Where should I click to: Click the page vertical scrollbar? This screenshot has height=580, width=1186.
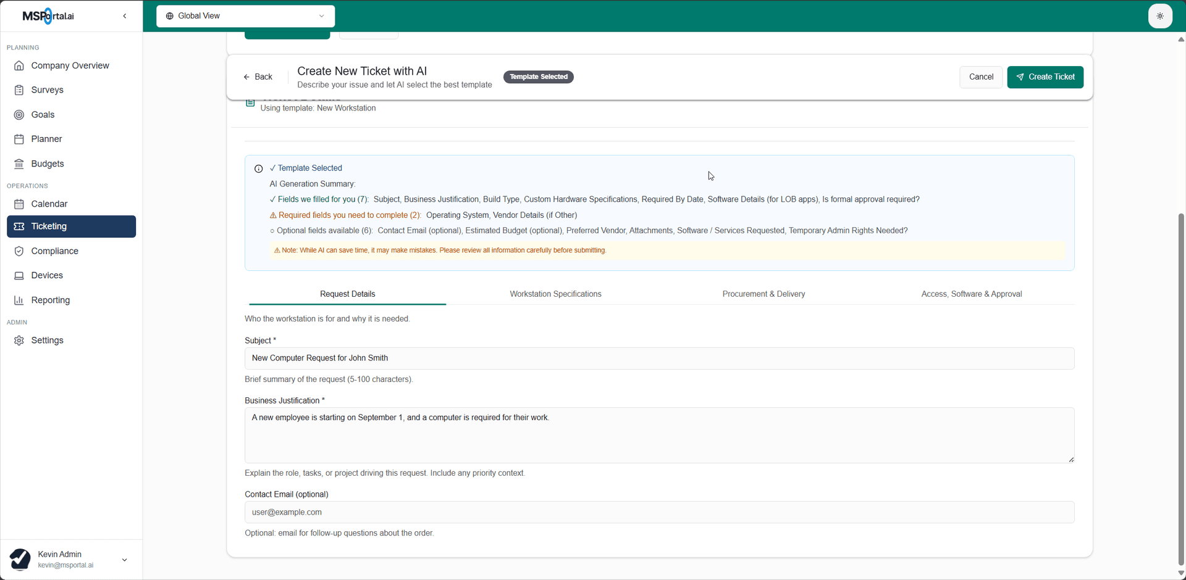click(1180, 370)
